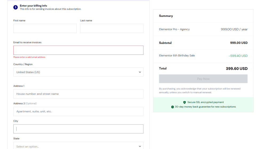Click the First name input field
273x149 pixels.
(x=45, y=28)
